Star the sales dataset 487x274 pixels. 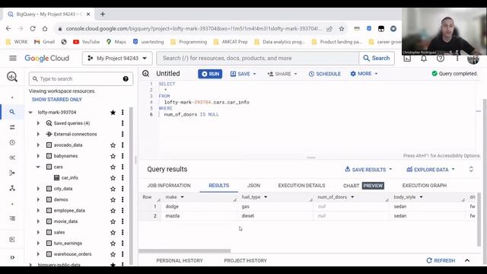click(113, 232)
